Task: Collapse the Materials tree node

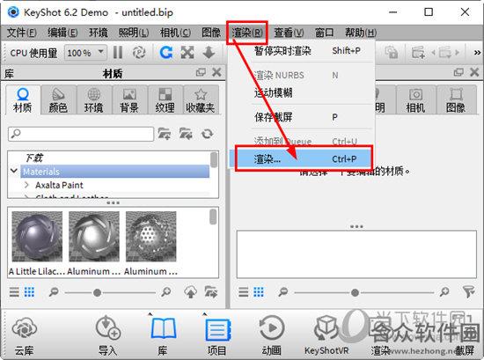Action: [x=14, y=171]
